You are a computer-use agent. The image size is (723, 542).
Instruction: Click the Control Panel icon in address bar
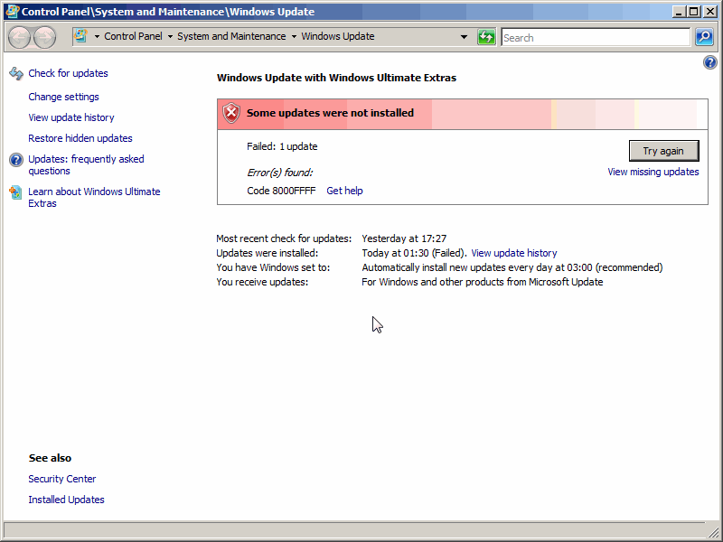81,36
